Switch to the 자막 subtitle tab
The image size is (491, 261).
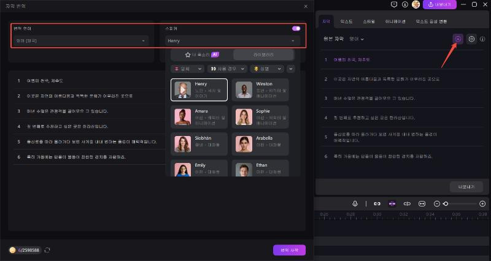326,21
